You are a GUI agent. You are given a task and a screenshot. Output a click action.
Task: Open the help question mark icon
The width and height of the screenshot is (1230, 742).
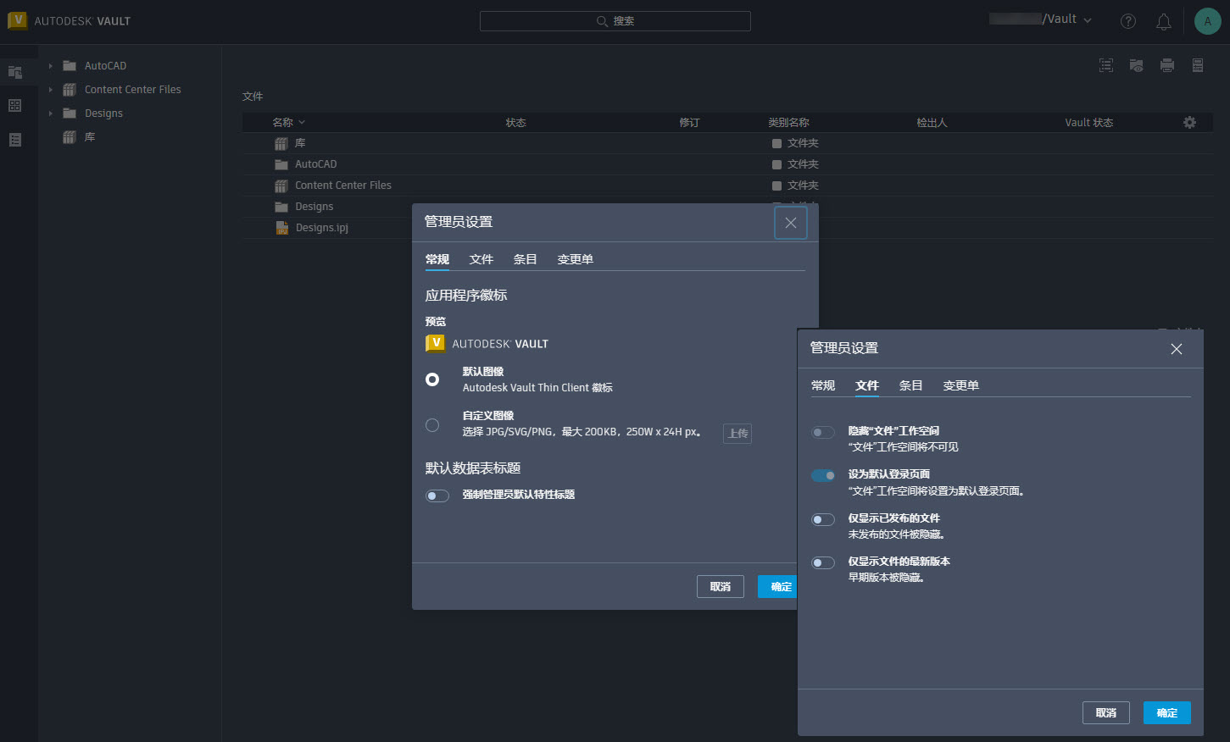[1128, 21]
